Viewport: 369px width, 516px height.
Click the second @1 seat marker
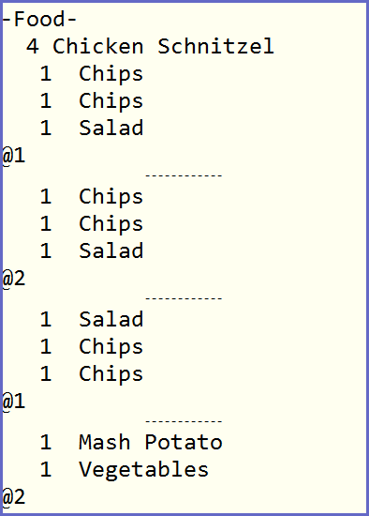[13, 402]
